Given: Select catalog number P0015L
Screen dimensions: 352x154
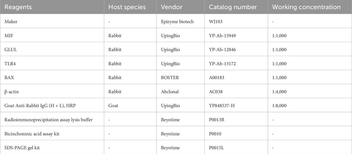Looking at the screenshot, I should 216,148.
